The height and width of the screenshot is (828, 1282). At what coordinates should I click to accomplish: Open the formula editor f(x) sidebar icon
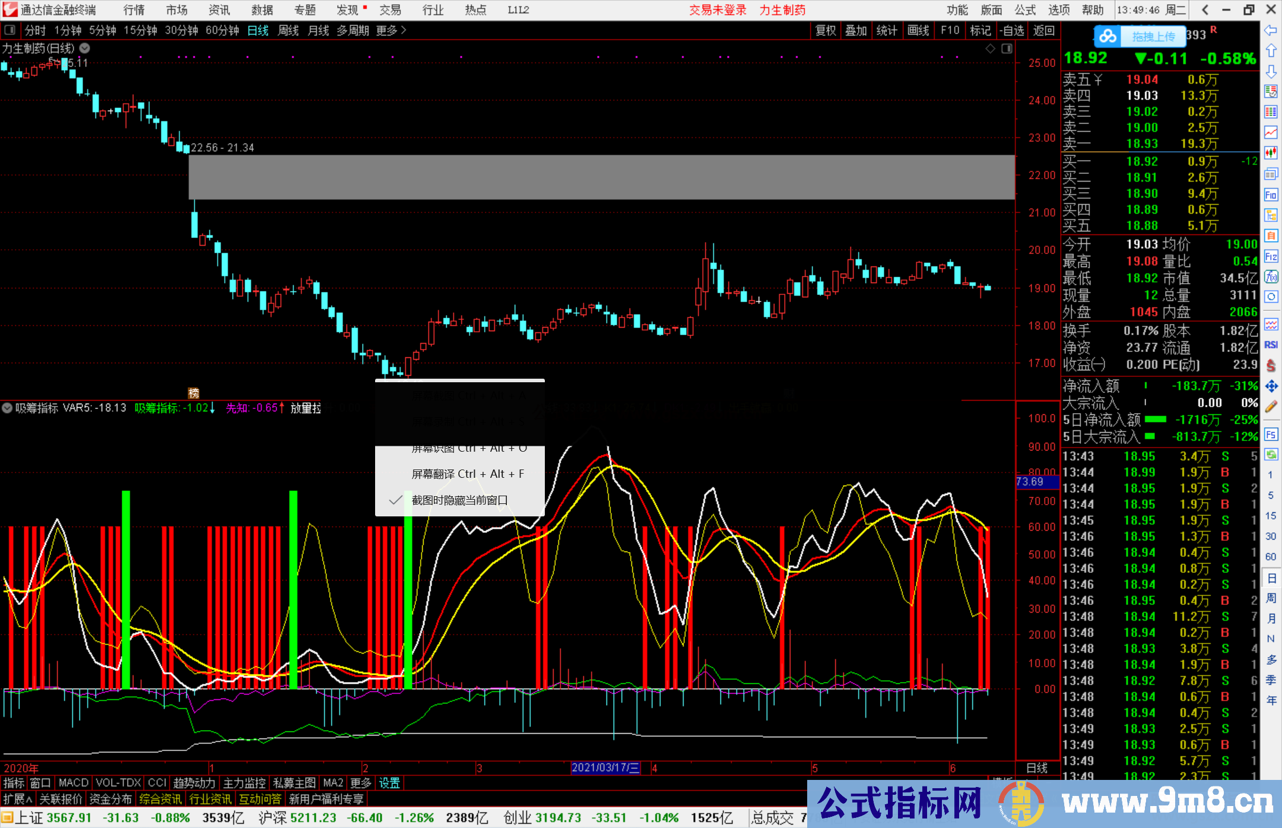pyautogui.click(x=1271, y=276)
